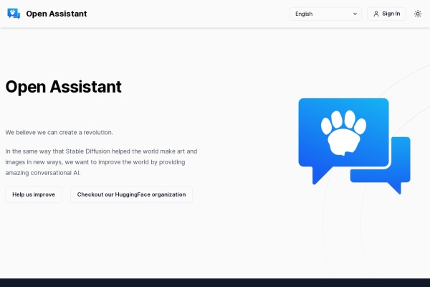Click the Sign In button
The height and width of the screenshot is (287, 430).
coord(386,14)
